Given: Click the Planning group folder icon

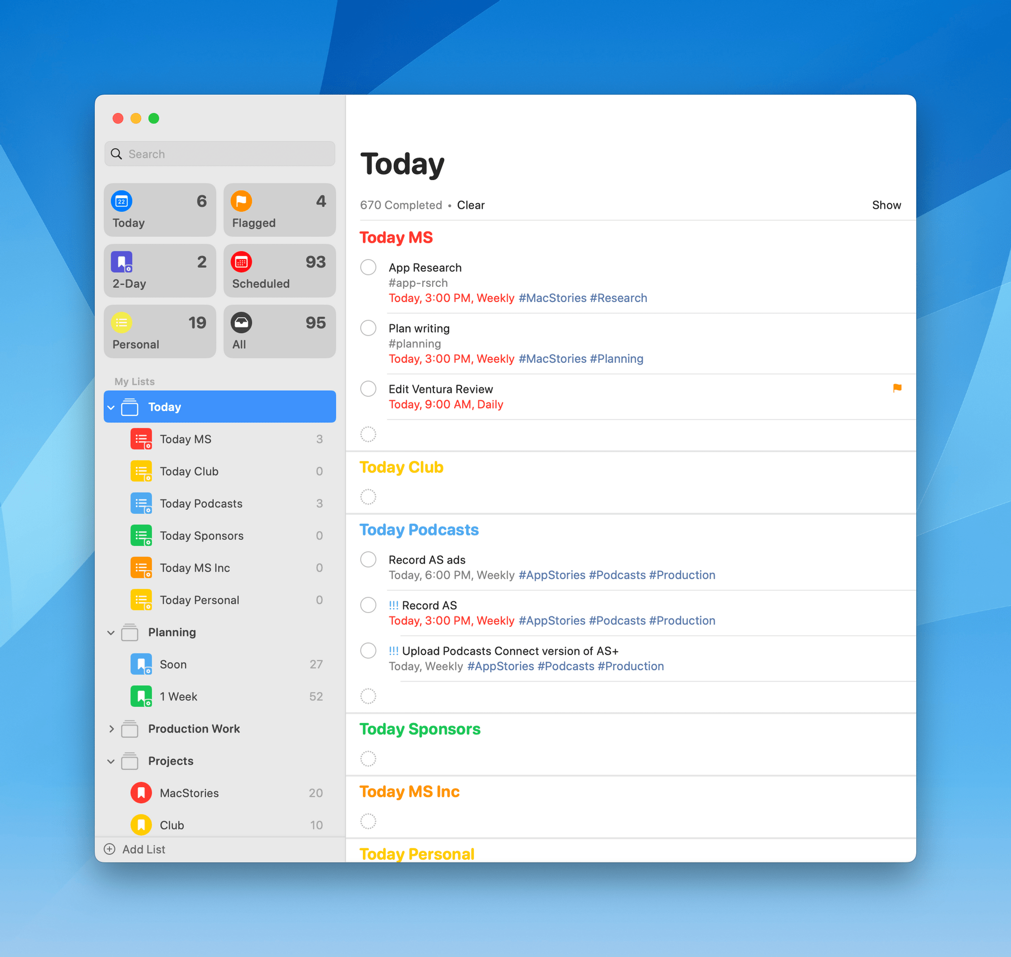Looking at the screenshot, I should pos(130,633).
